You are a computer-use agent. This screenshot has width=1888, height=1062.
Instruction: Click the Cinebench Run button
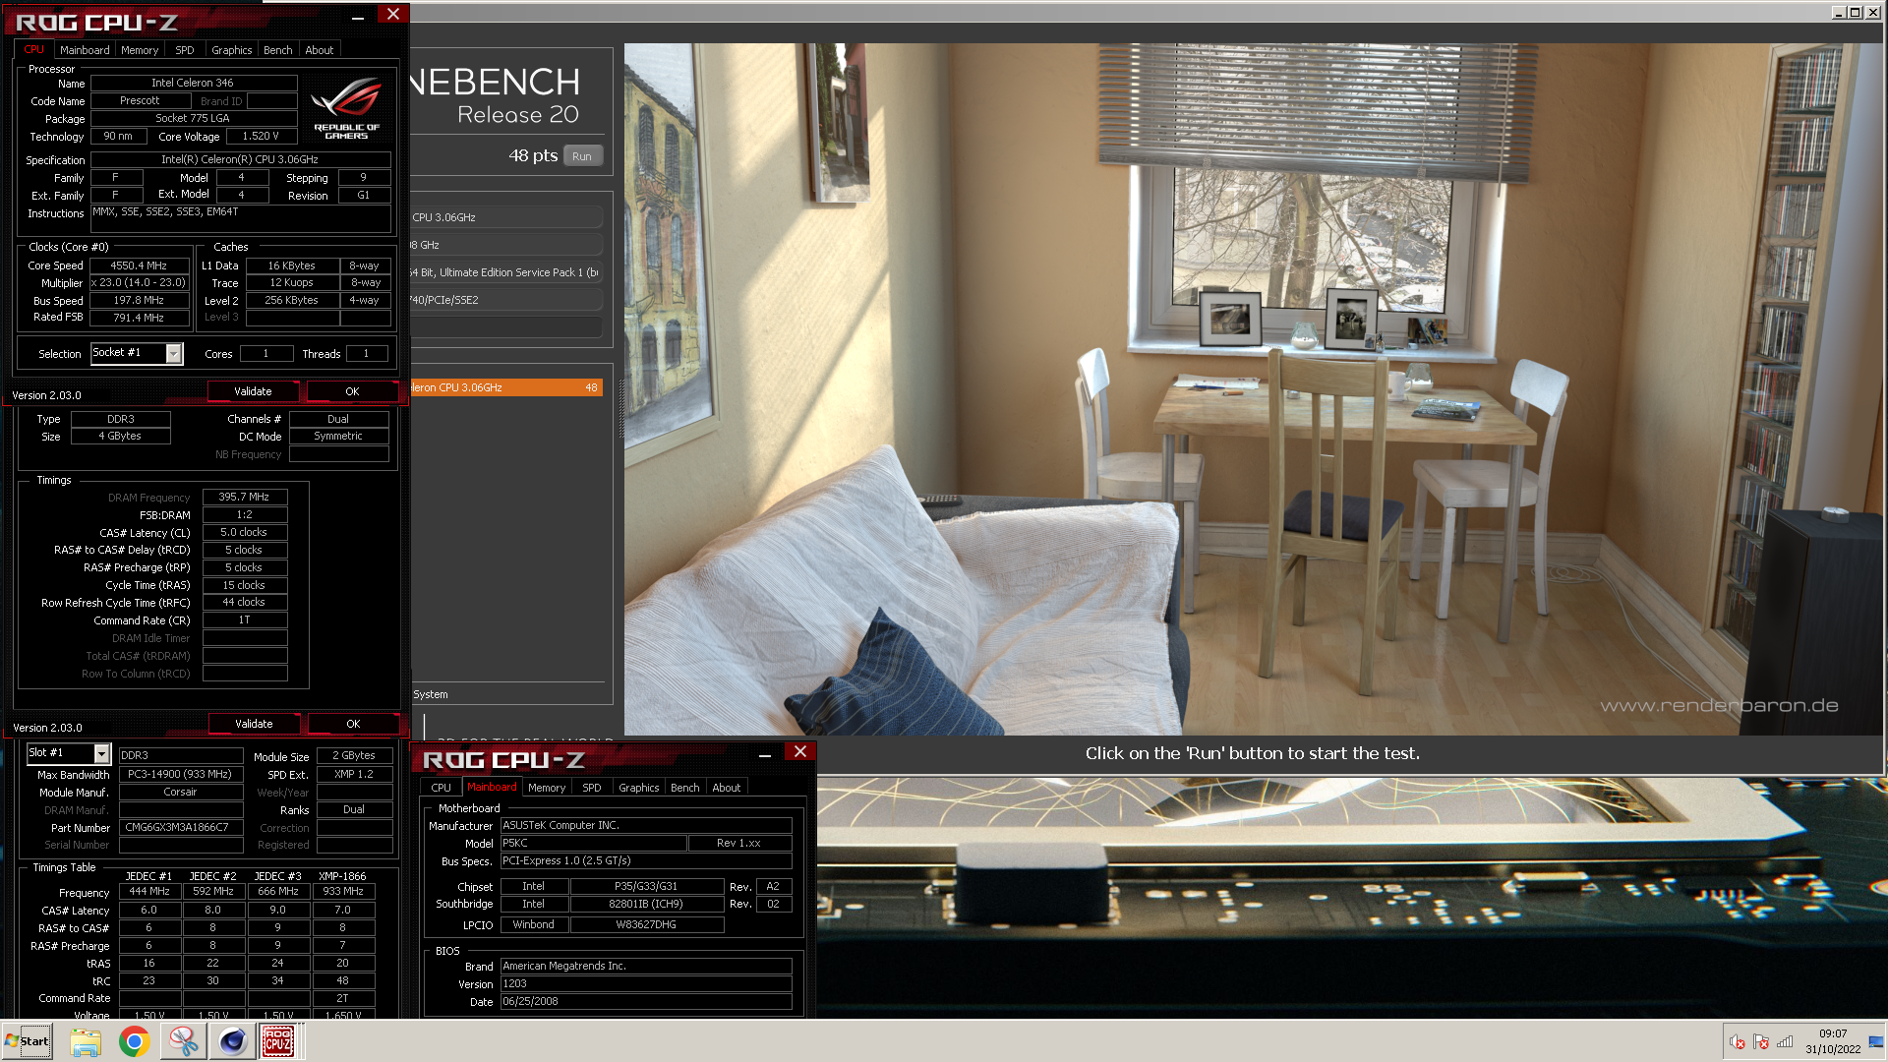582,156
